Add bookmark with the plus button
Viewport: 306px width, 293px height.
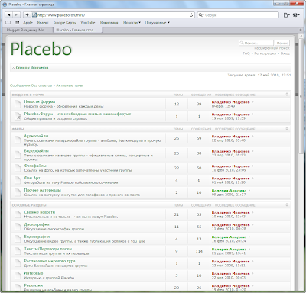coord(27,15)
